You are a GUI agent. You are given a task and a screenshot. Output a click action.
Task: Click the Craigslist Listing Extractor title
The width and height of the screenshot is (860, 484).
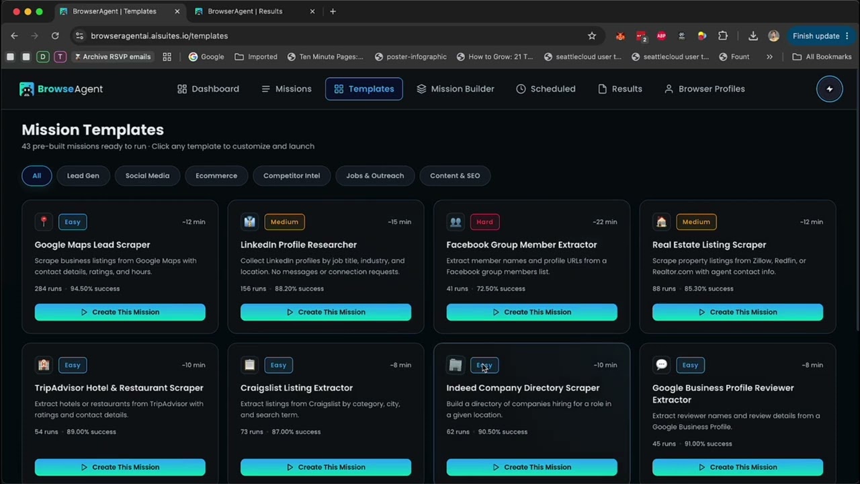point(296,388)
